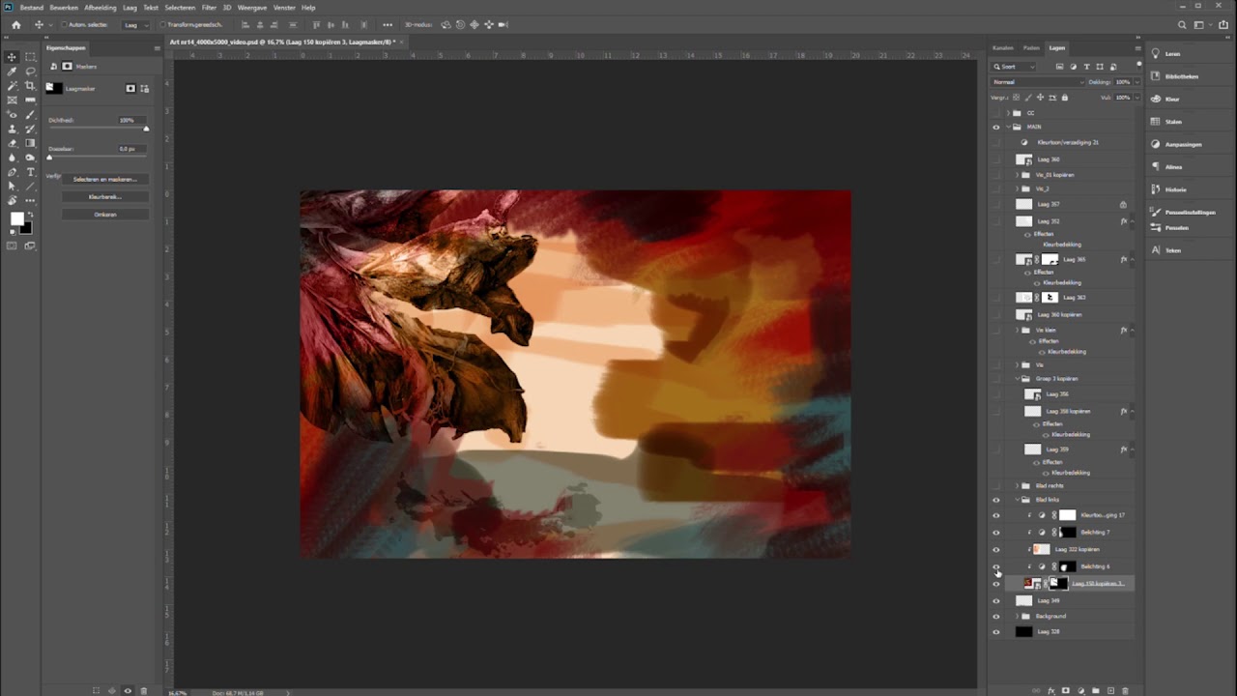The width and height of the screenshot is (1237, 696).
Task: Toggle Autom. selectie checkbox
Action: pyautogui.click(x=64, y=24)
